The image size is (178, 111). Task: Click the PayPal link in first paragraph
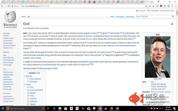[130, 39]
